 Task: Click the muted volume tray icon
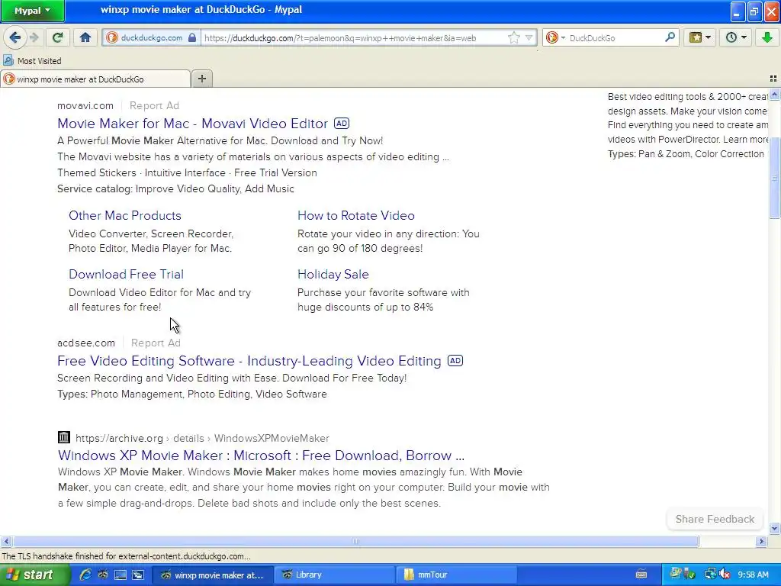point(725,575)
